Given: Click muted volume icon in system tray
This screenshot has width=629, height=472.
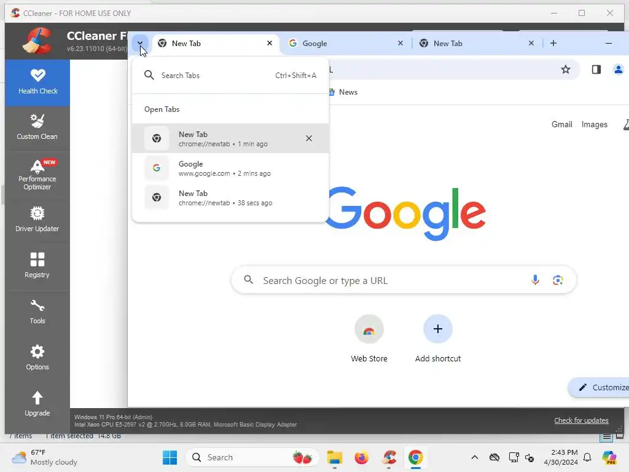Looking at the screenshot, I should coord(529,457).
